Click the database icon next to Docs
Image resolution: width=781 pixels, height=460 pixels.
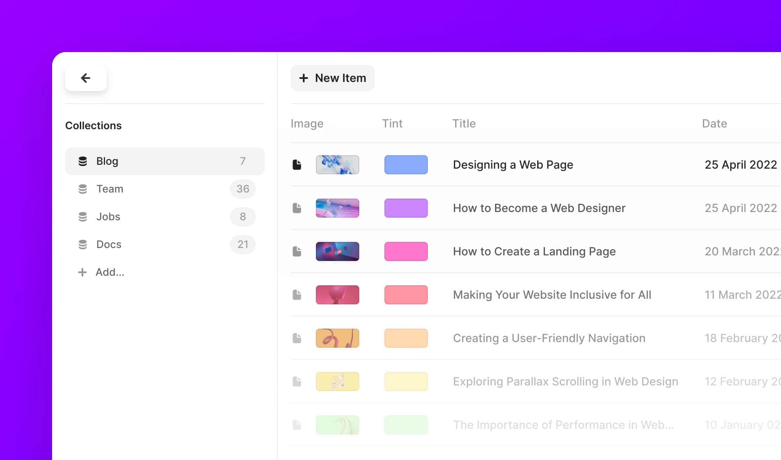pos(82,244)
